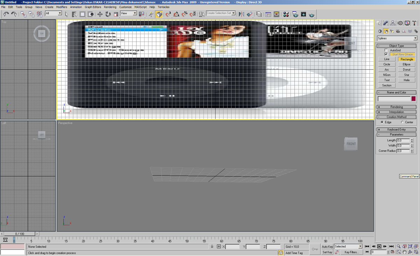Image resolution: width=420 pixels, height=256 pixels.
Task: Toggle the Set Key mode button
Action: [327, 252]
